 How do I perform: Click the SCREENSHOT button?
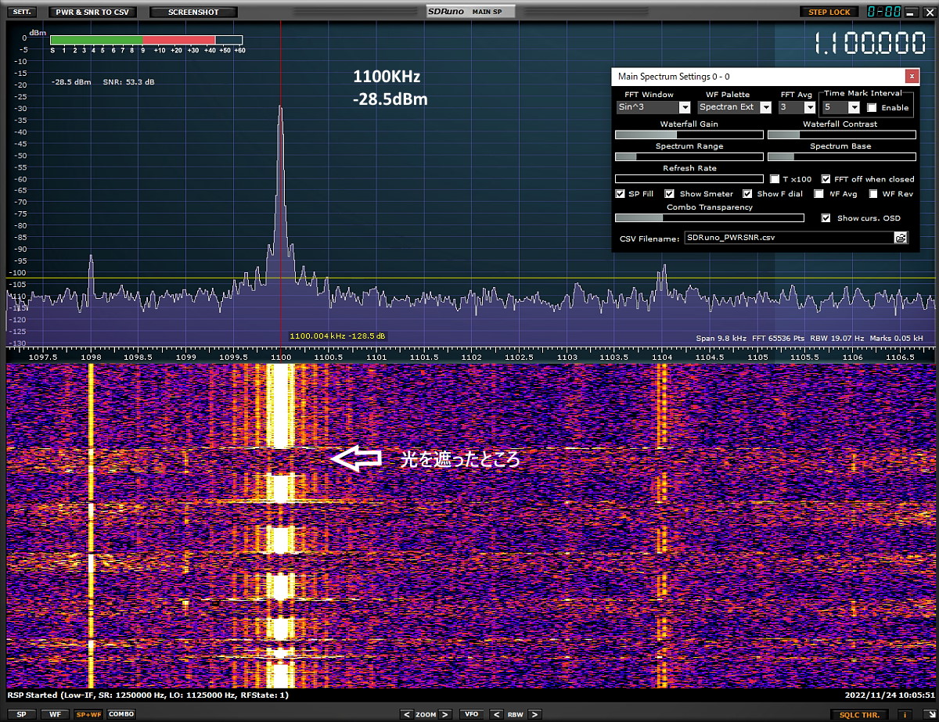tap(193, 13)
